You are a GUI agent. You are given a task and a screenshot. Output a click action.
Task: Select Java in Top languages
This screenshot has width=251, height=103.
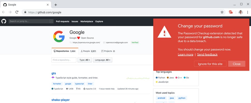click(x=170, y=78)
